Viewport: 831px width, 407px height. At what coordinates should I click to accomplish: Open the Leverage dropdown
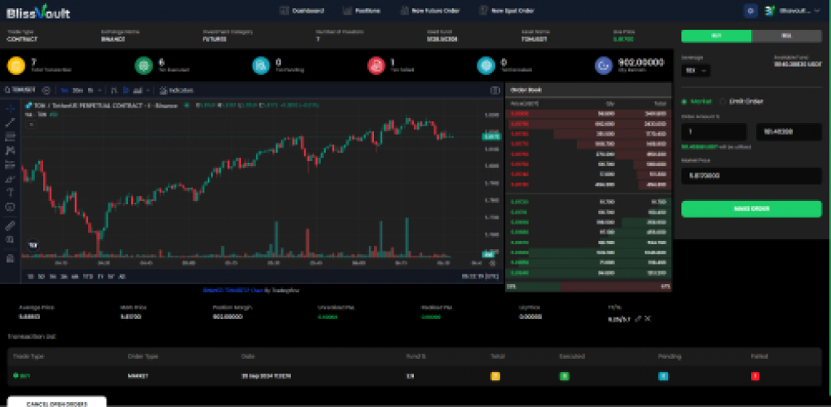coord(696,70)
